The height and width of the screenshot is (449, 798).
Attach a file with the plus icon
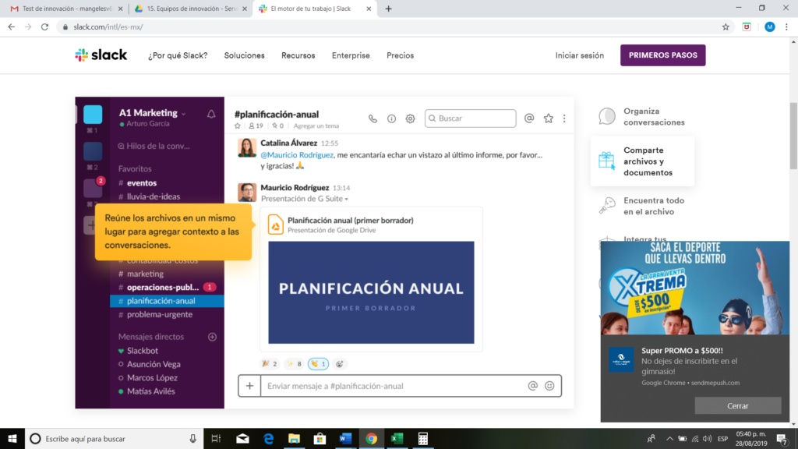[249, 385]
